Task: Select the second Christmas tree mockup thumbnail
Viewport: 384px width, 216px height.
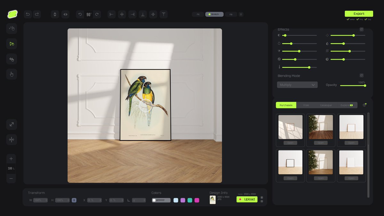Action: [321, 162]
